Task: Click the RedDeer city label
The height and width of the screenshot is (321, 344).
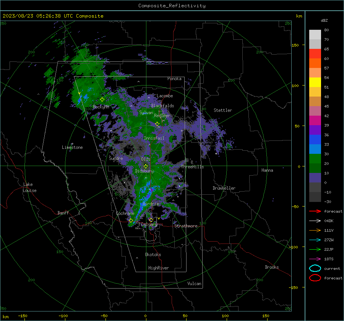Action: 162,116
